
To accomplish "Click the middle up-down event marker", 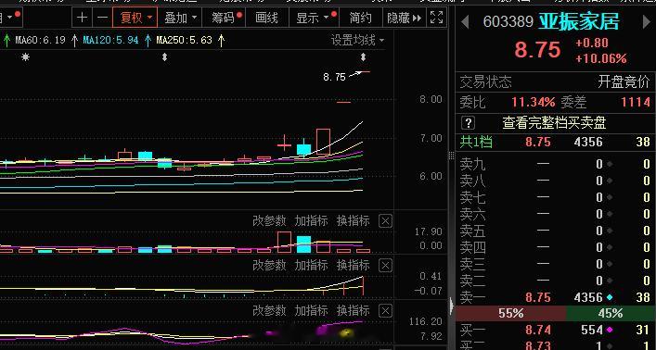I will click(x=165, y=57).
